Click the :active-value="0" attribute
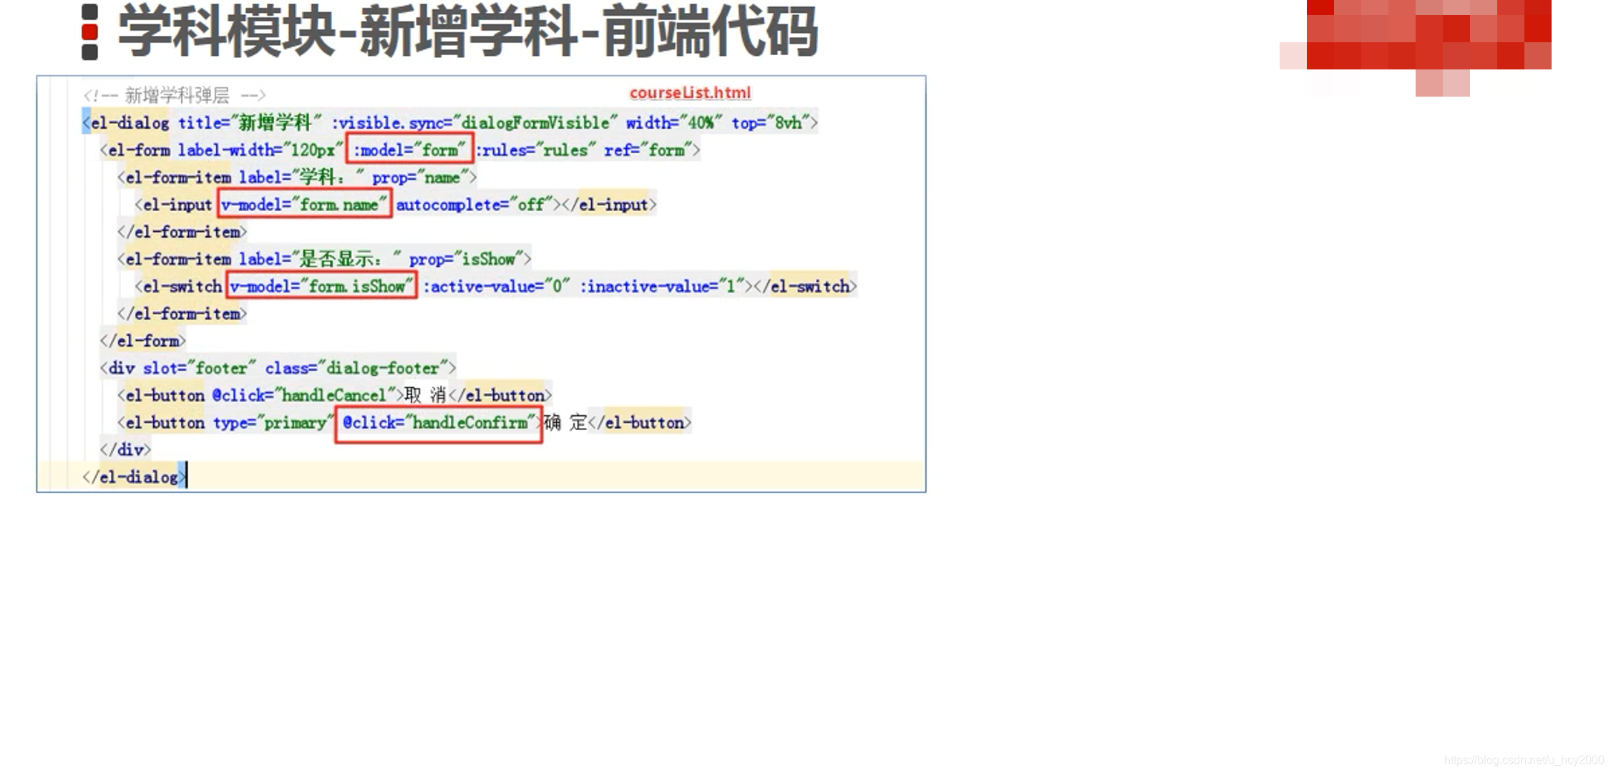Image resolution: width=1611 pixels, height=773 pixels. coord(496,286)
